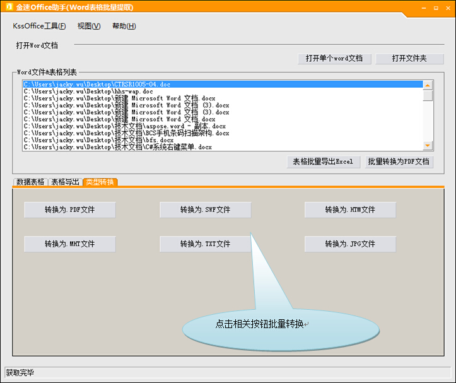The width and height of the screenshot is (456, 383).
Task: Select aspose.word - 副本.docx row
Action: 223,126
